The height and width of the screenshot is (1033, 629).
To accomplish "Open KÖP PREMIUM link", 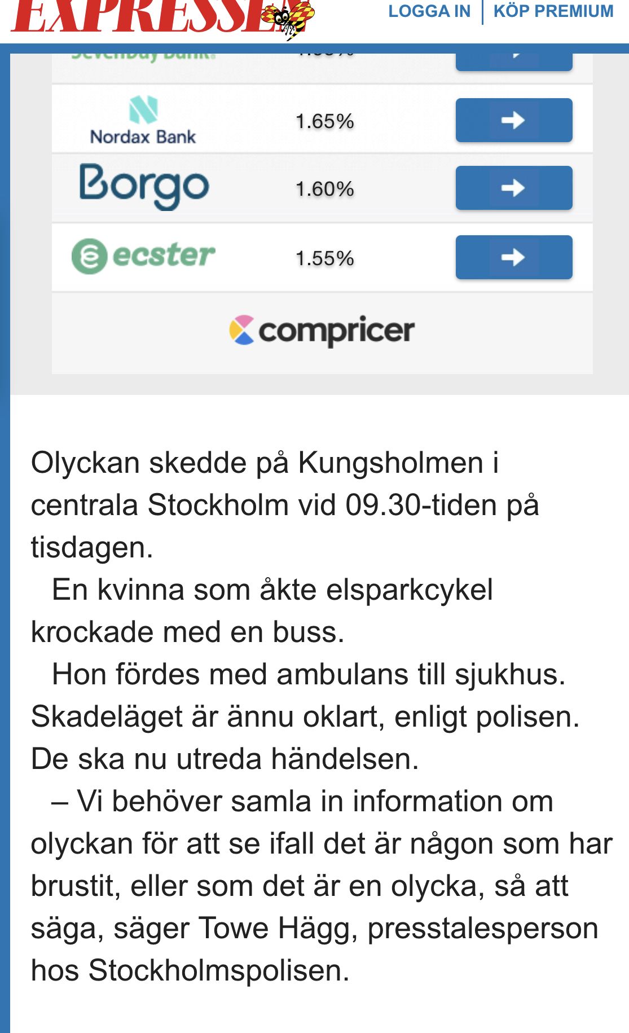I will tap(553, 11).
